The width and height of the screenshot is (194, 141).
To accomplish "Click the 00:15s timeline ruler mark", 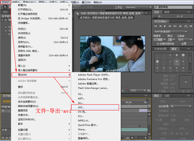I will coord(129,102).
